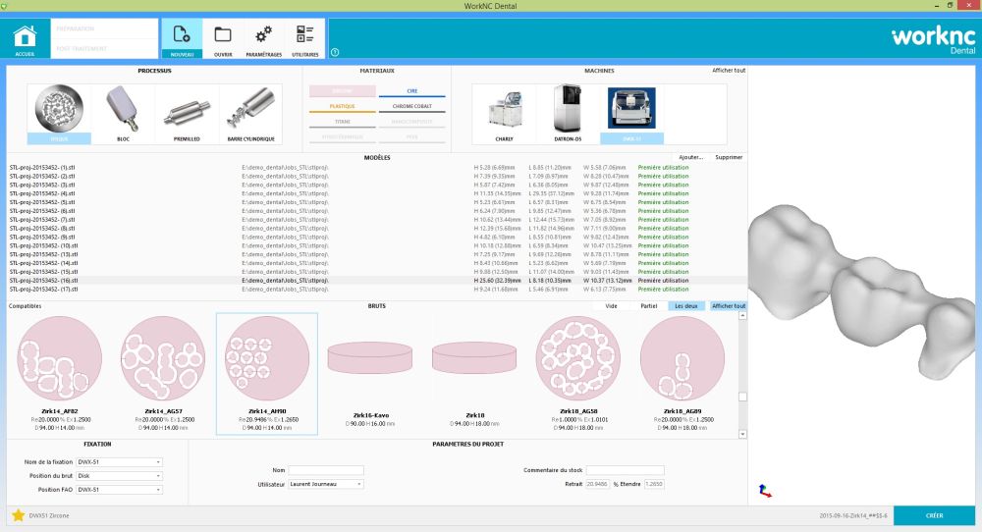Click the bruts list scroll up arrow

coord(742,316)
